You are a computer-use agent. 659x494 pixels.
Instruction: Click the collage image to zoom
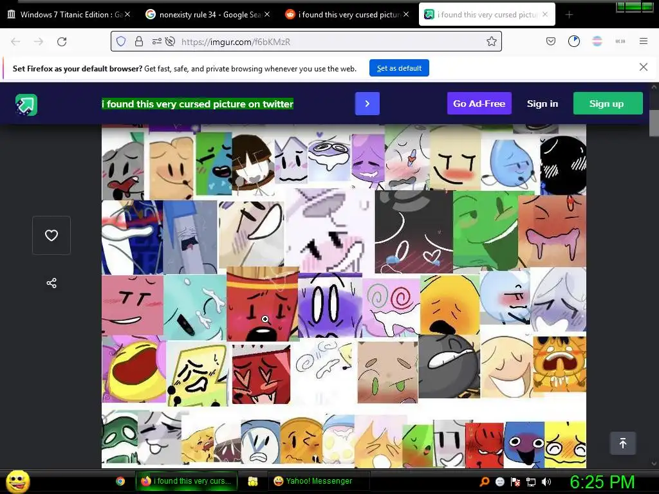(x=344, y=296)
